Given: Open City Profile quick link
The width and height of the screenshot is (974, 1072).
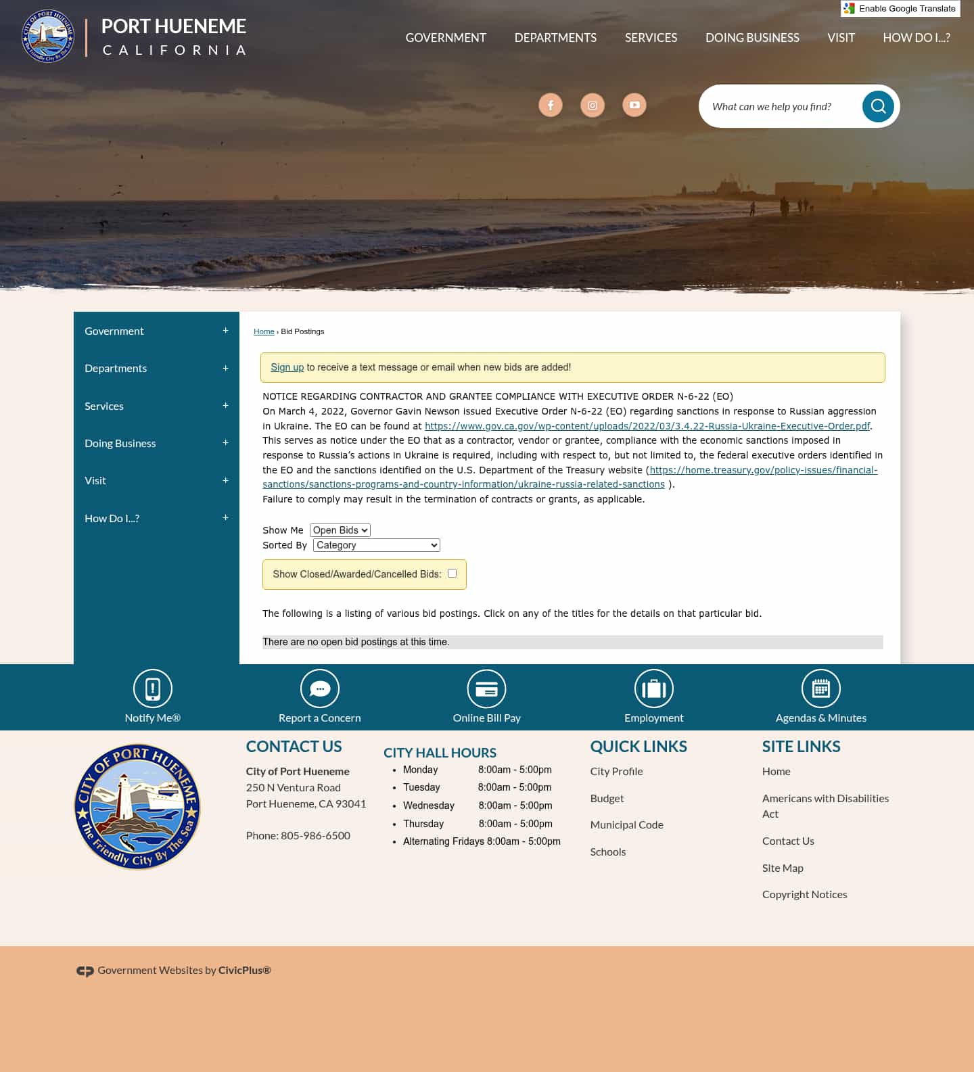Looking at the screenshot, I should (616, 771).
